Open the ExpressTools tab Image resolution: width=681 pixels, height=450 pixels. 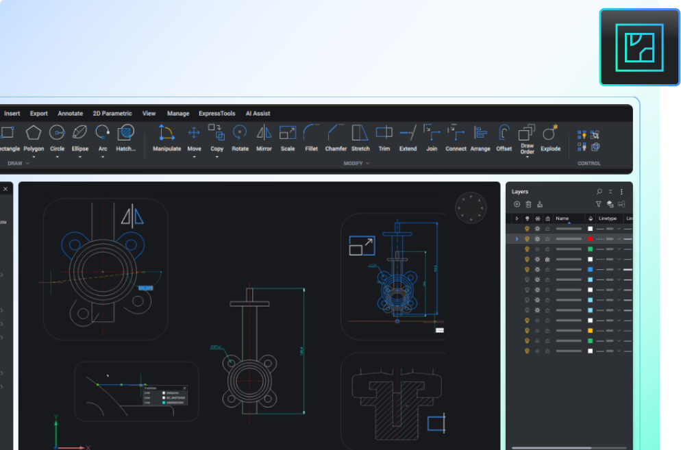click(217, 114)
